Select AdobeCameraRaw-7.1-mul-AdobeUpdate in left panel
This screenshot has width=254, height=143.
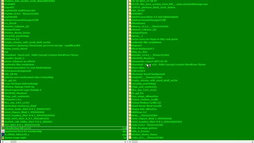click(28, 68)
